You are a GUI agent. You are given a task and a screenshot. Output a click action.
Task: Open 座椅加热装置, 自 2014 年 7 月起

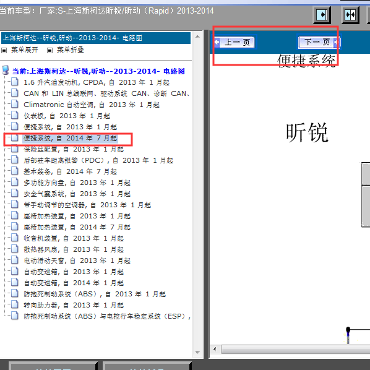[77, 227]
